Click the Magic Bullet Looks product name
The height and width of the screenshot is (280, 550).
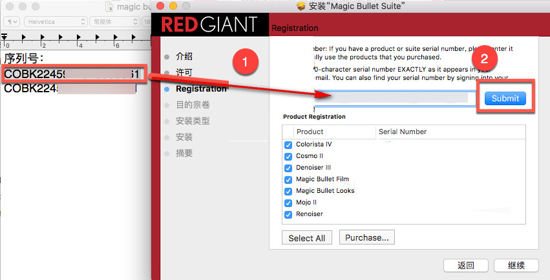click(x=325, y=191)
